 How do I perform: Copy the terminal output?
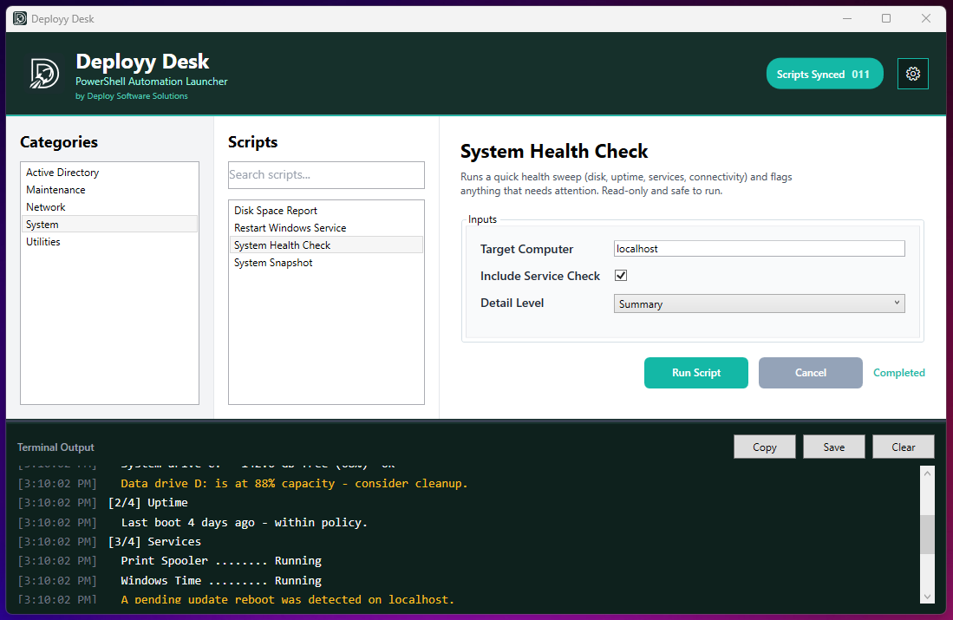pyautogui.click(x=764, y=447)
